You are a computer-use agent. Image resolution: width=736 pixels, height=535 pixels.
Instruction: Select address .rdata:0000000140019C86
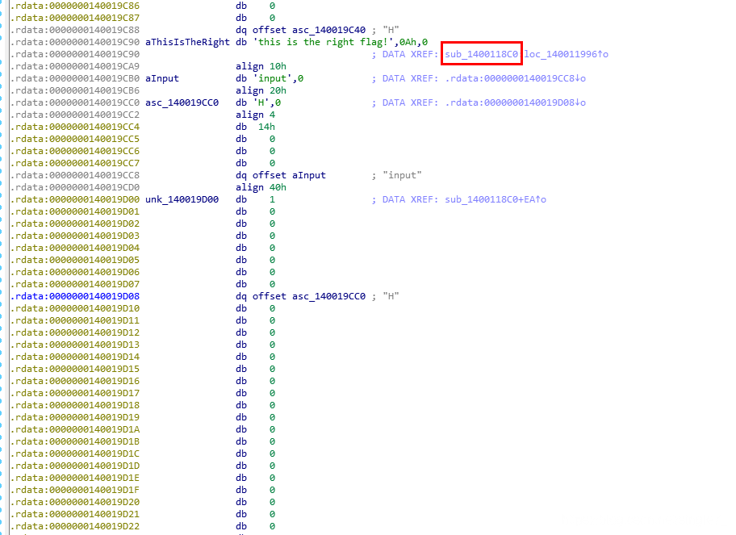click(x=75, y=6)
